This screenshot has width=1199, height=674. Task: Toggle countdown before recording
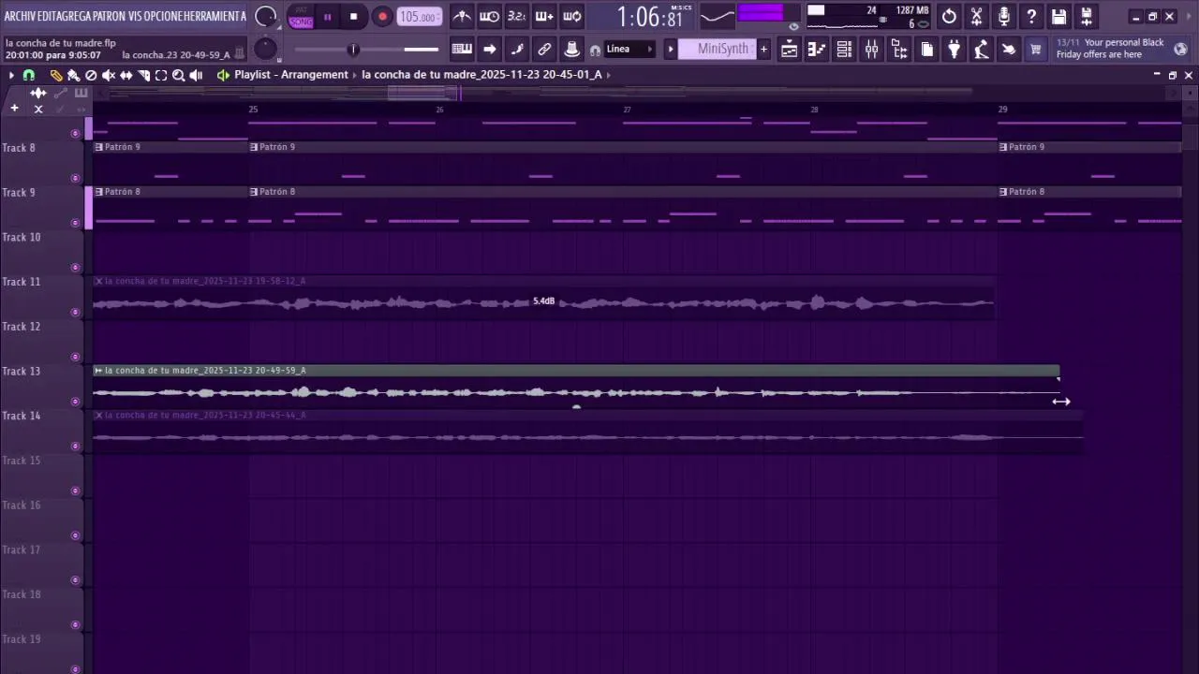tap(516, 16)
